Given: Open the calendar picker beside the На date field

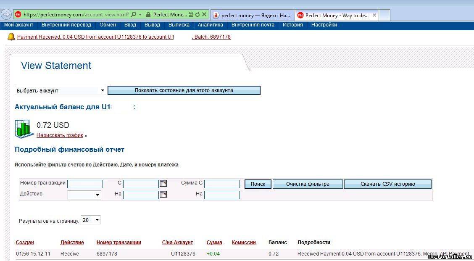Looking at the screenshot, I should 163,194.
